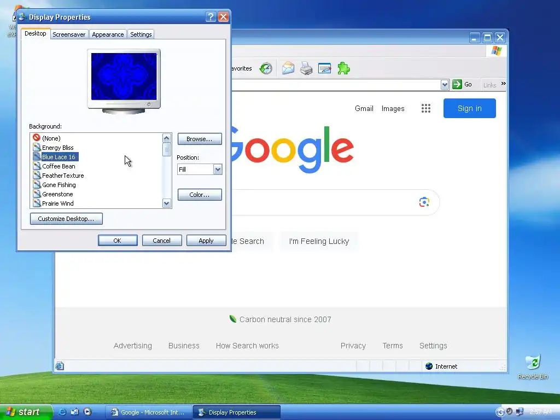
Task: Click the Print icon in browser toolbar
Action: [x=306, y=68]
